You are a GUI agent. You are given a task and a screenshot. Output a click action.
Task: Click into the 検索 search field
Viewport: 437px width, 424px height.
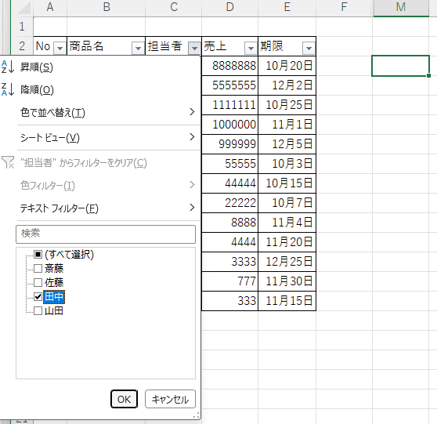point(106,234)
